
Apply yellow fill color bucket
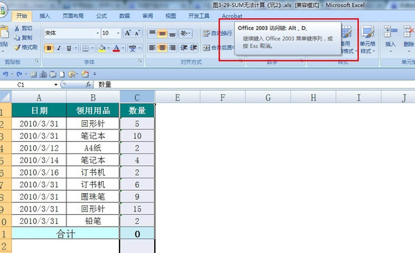pos(102,48)
